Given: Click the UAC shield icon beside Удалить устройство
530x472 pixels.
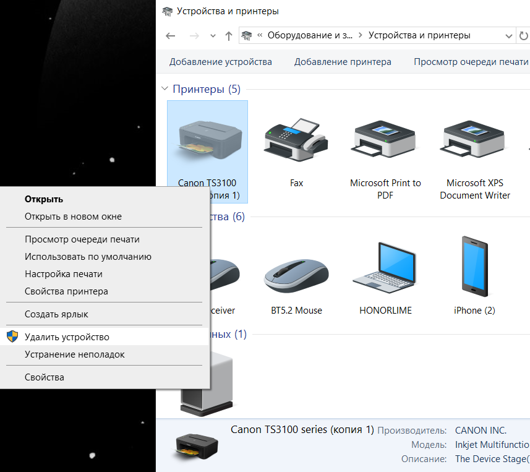Looking at the screenshot, I should [12, 337].
